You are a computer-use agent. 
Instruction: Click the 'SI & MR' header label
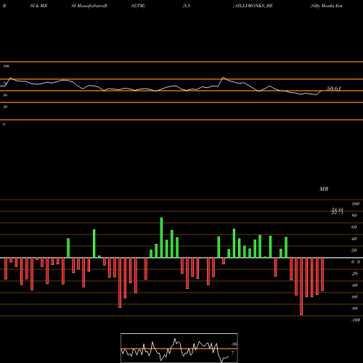click(x=38, y=6)
